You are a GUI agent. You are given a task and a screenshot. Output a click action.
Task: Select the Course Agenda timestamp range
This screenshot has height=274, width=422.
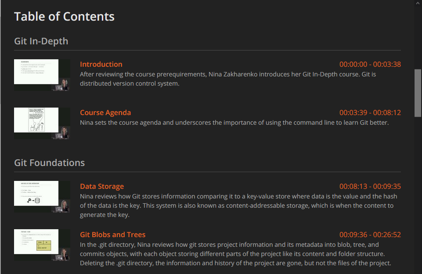pyautogui.click(x=370, y=112)
